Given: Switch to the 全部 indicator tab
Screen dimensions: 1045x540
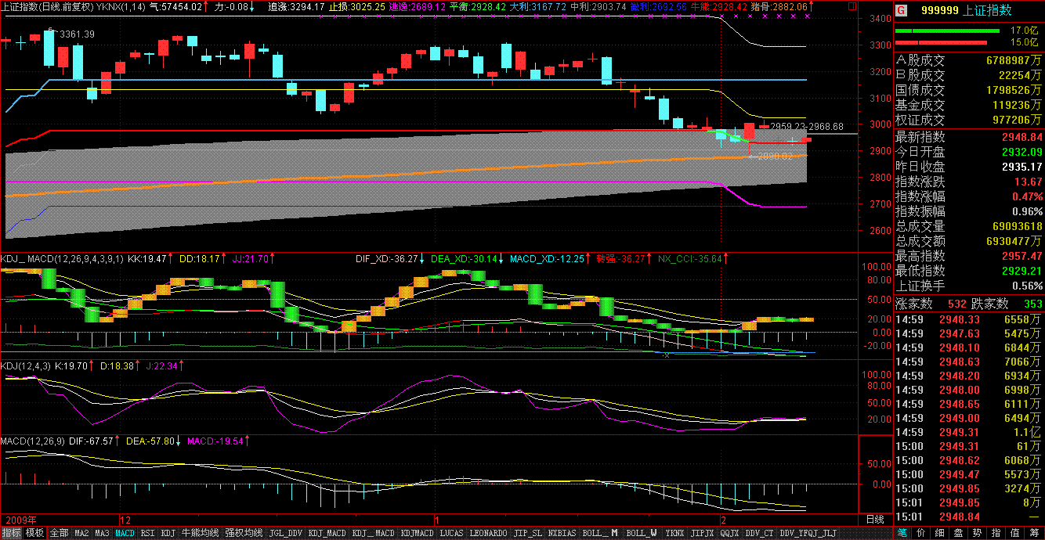Looking at the screenshot, I should pyautogui.click(x=60, y=533).
